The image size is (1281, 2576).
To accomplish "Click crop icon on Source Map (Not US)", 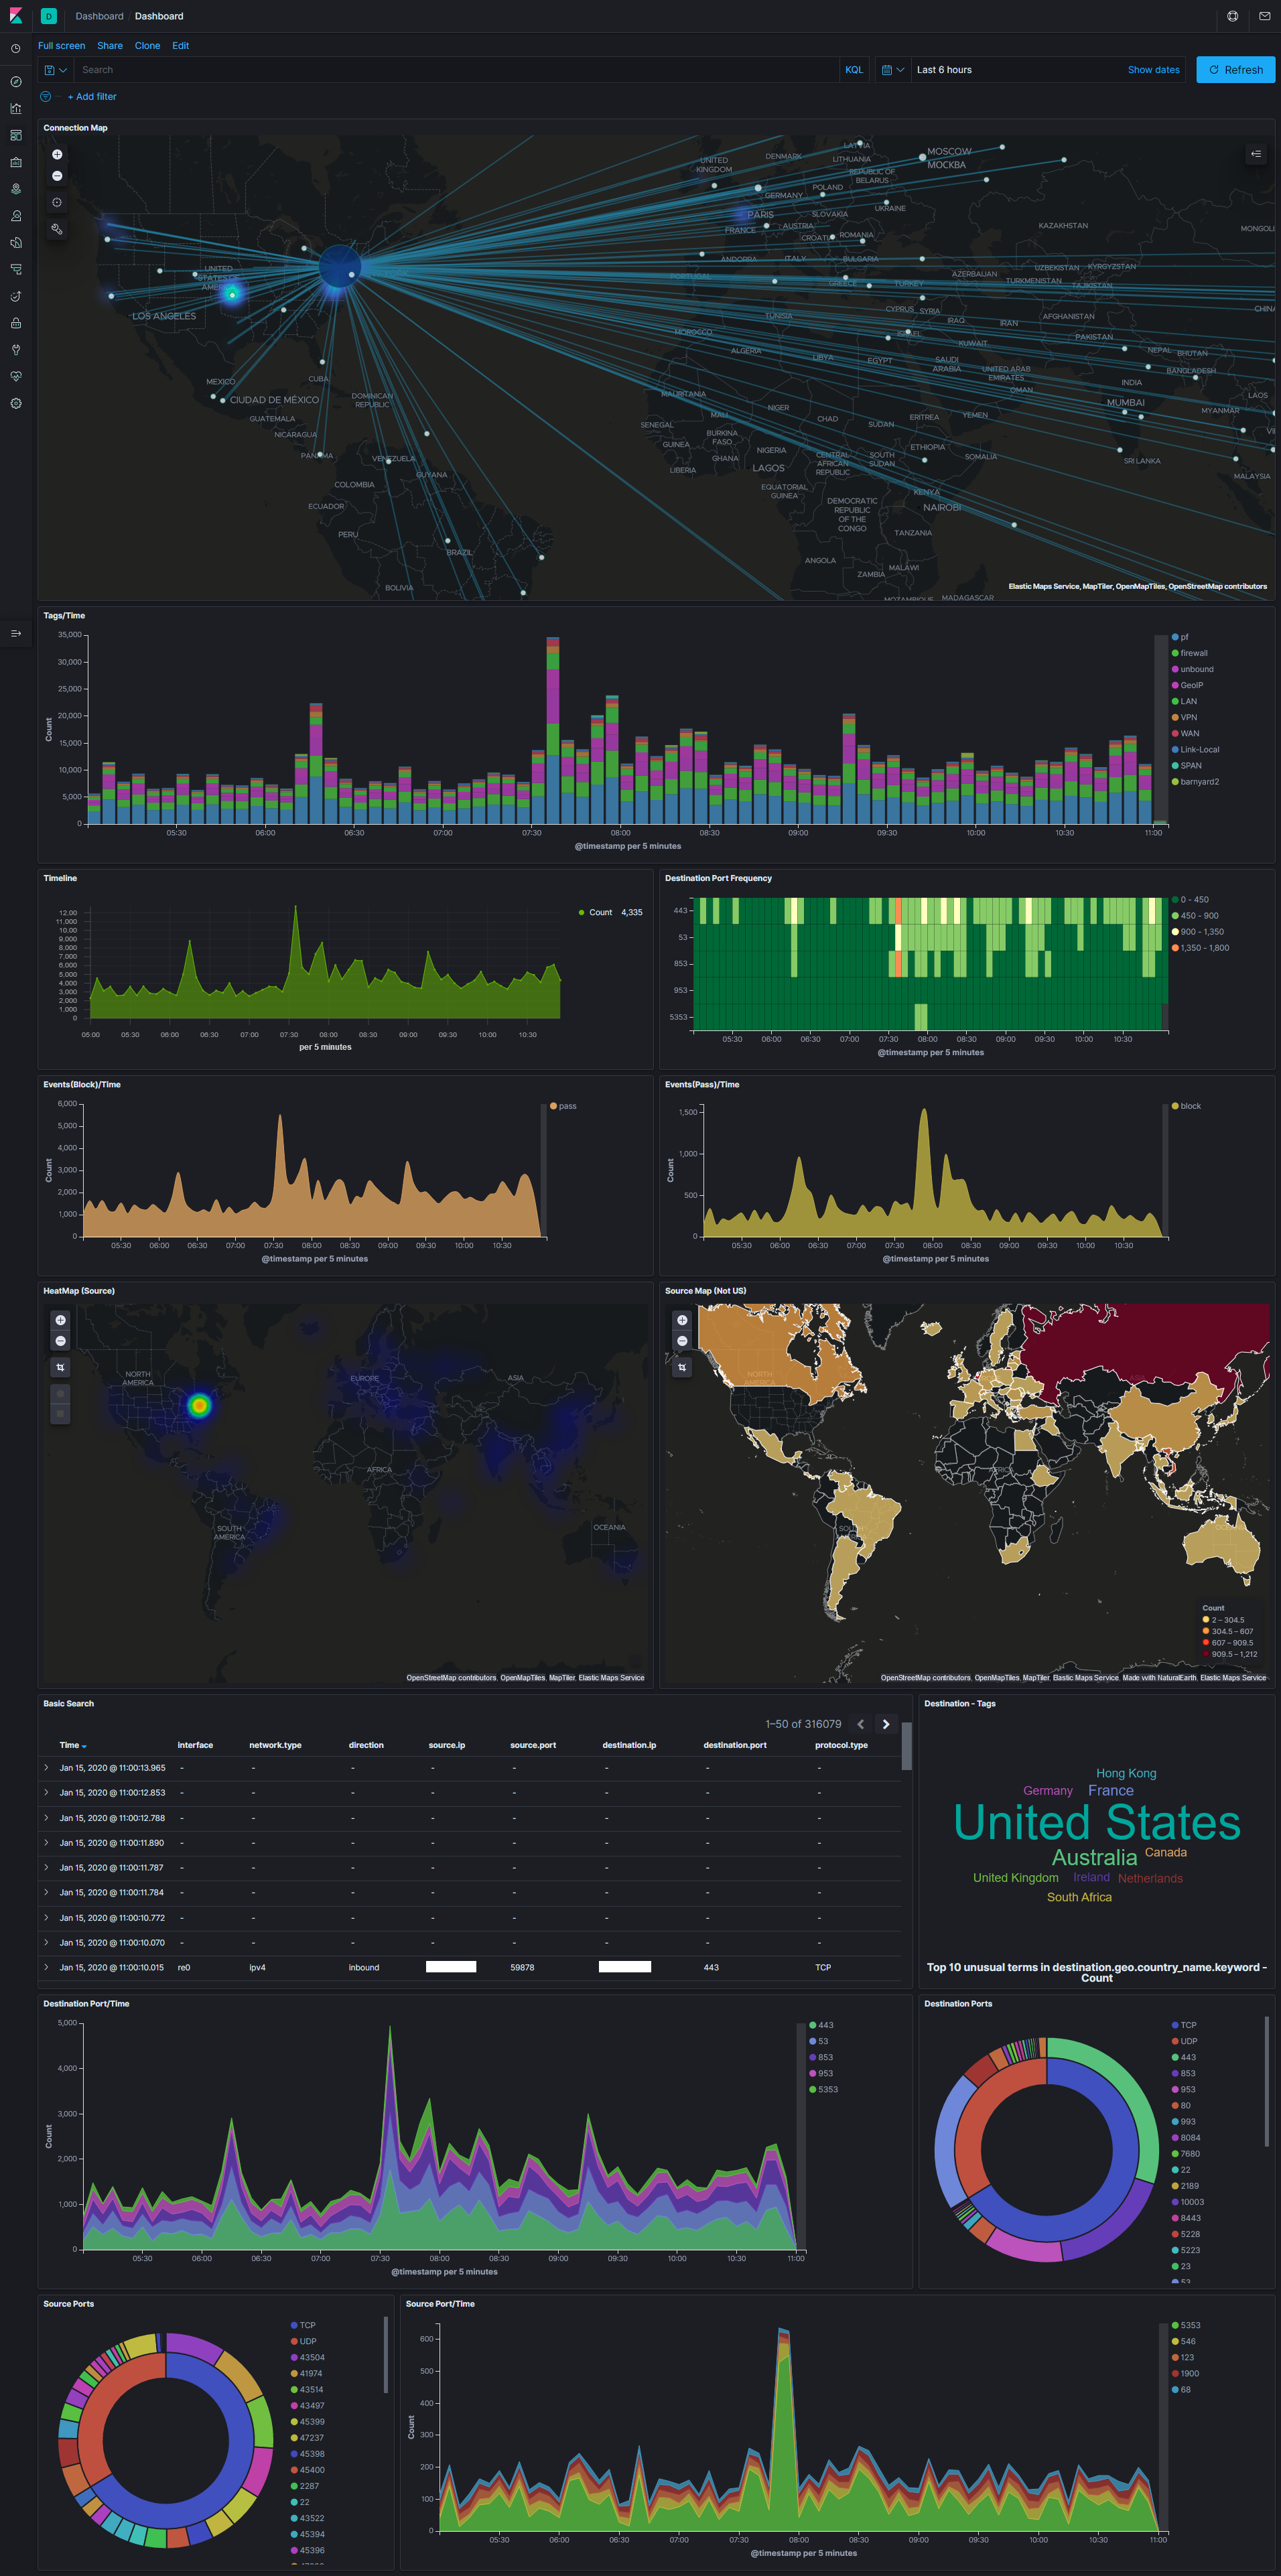I will click(x=682, y=1367).
